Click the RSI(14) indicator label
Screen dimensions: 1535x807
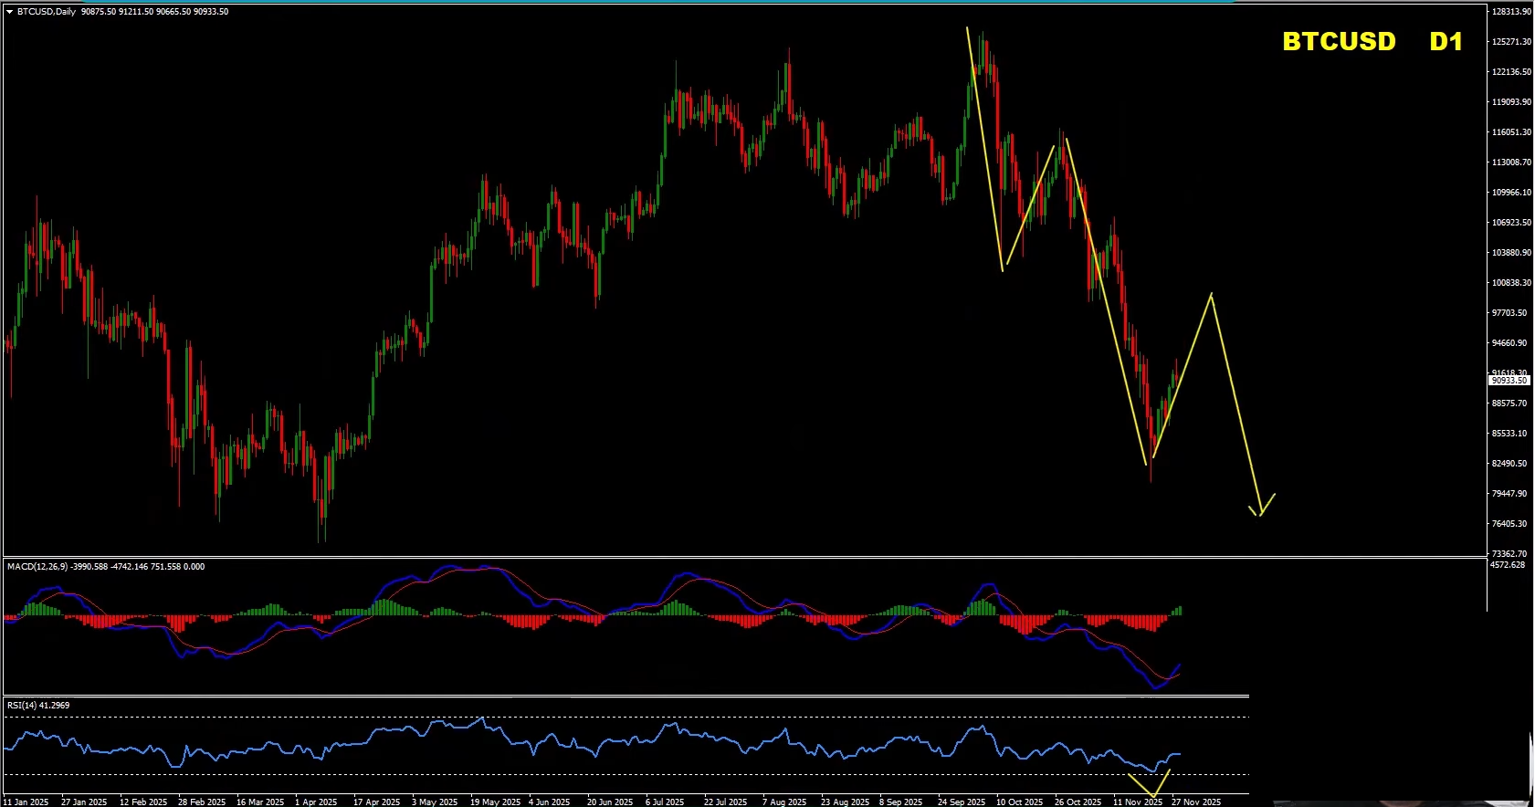coord(22,706)
